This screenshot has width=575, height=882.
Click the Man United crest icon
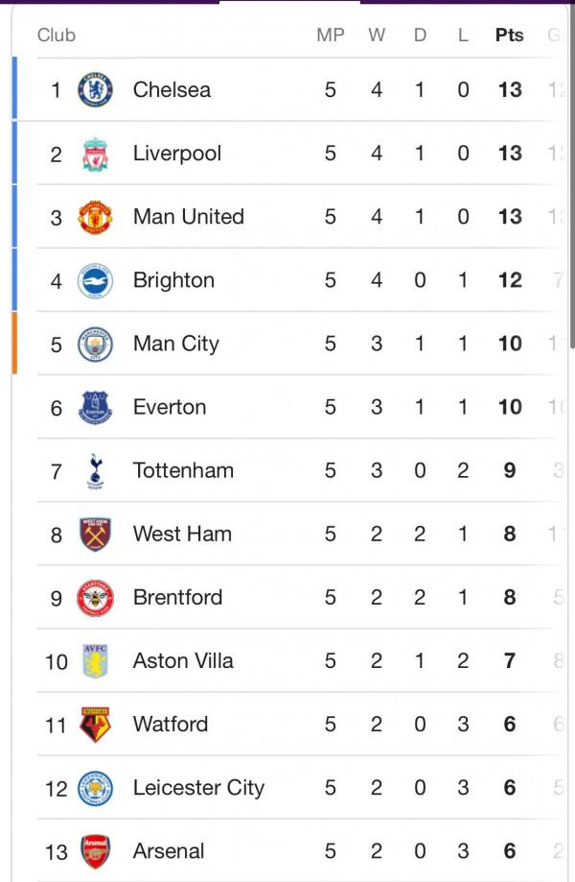(95, 217)
